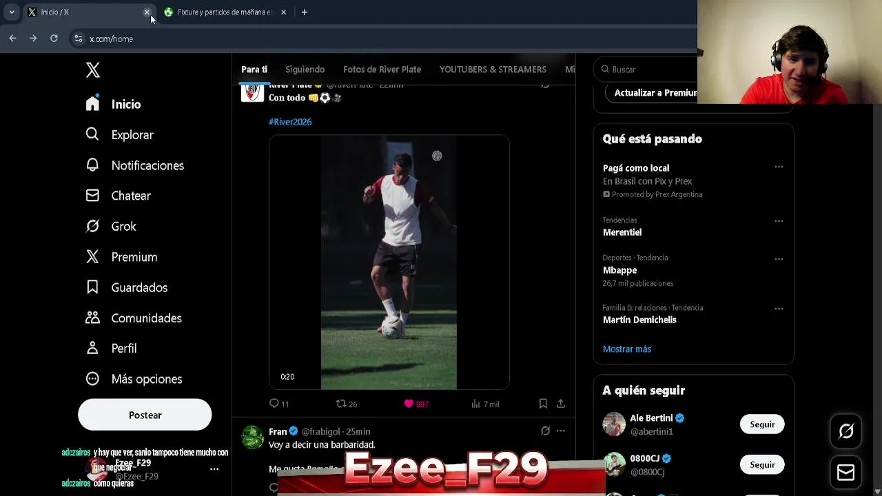The width and height of the screenshot is (882, 496).
Task: Select Fotos de River Plate tab
Action: (382, 69)
